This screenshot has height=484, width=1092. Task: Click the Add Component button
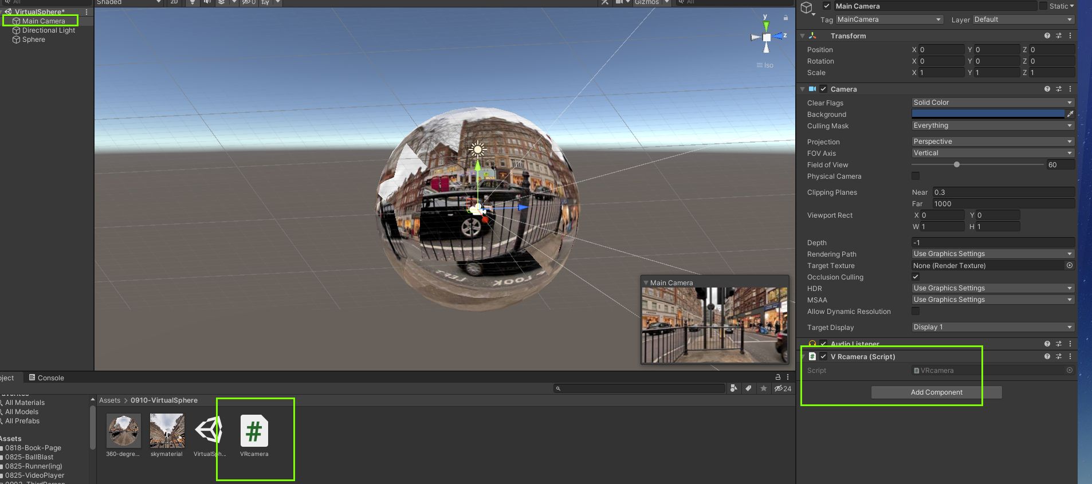(x=936, y=392)
